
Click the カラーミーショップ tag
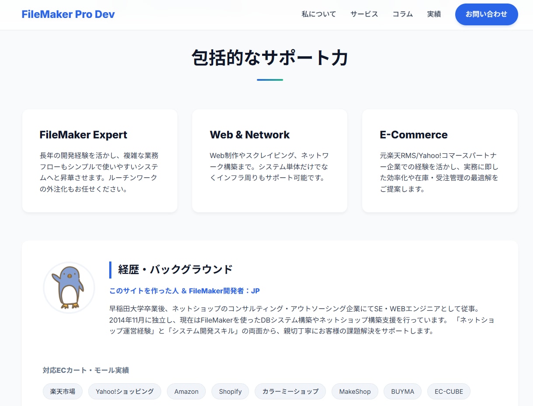[x=290, y=391]
